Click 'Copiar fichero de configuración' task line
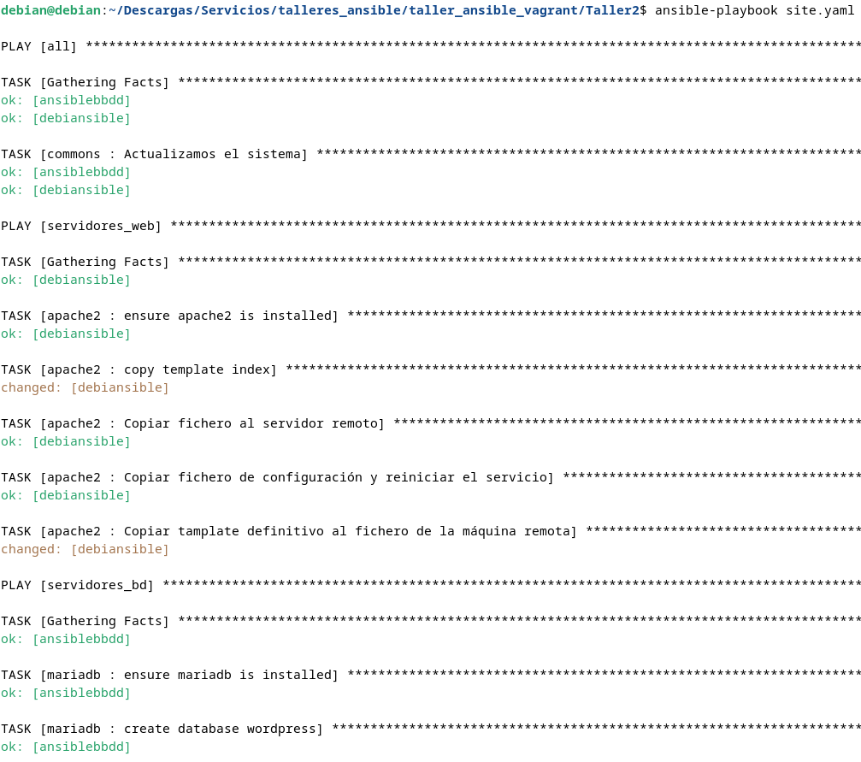 click(x=277, y=477)
